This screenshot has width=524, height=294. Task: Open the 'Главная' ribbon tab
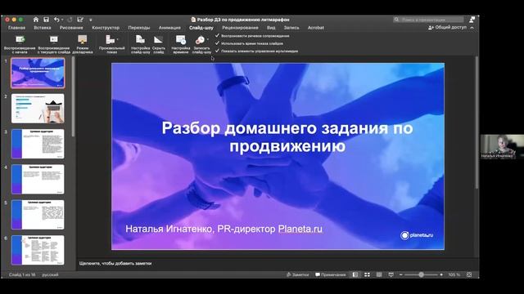pos(16,28)
